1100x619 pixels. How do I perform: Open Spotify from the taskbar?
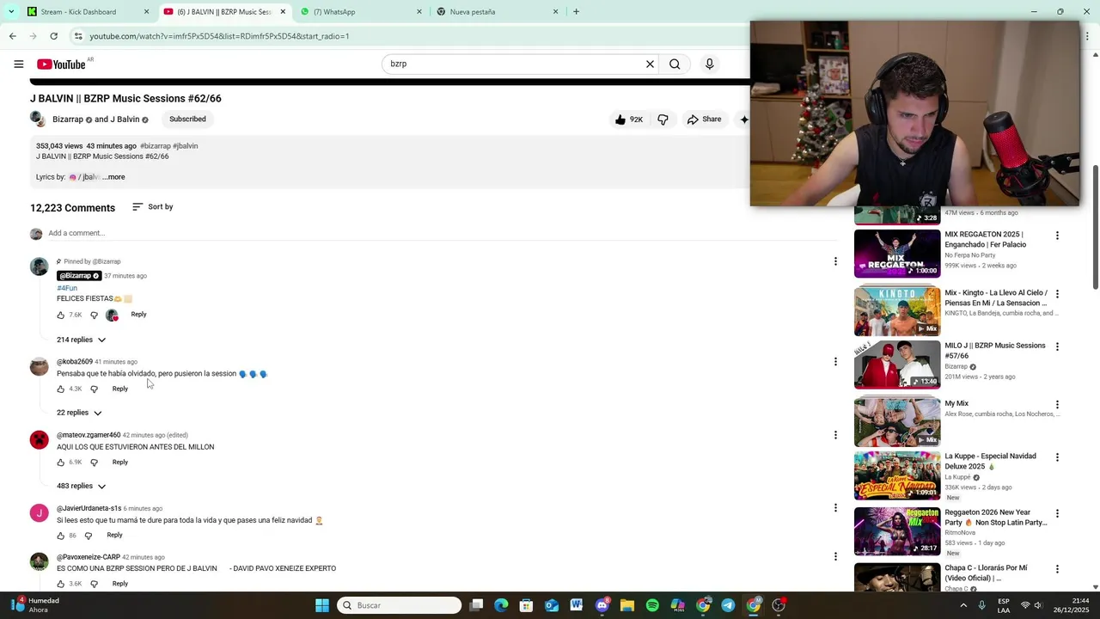(652, 605)
